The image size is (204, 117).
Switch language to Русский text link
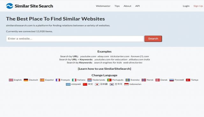click(179, 80)
